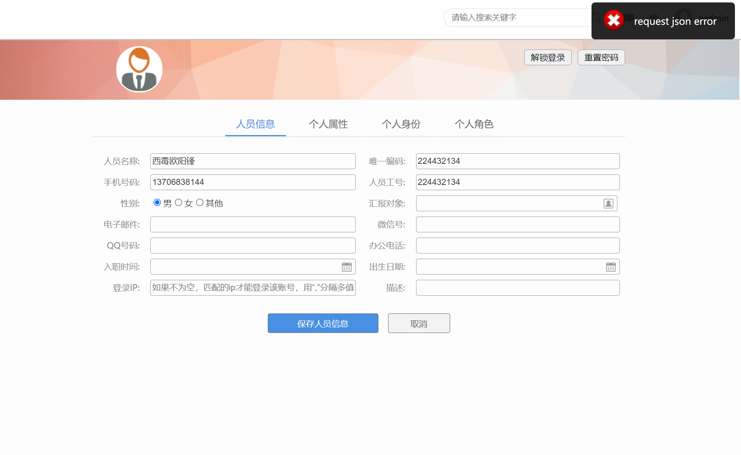
Task: Select the 女 gender radio button
Action: (179, 202)
